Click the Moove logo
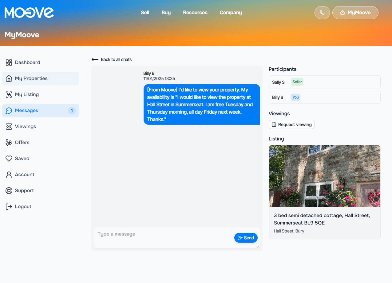 pos(29,13)
